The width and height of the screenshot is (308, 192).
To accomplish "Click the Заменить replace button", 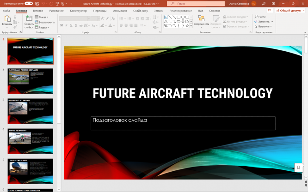I will pyautogui.click(x=264, y=22).
